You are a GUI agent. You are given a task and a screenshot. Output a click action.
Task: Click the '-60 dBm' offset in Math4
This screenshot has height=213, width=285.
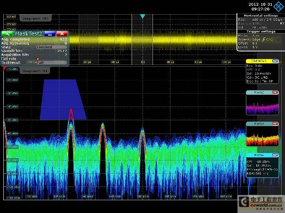263,161
